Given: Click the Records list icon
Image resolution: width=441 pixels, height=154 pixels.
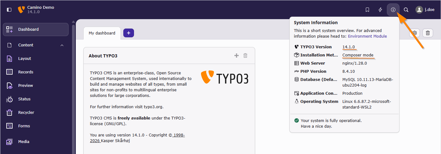Looking at the screenshot, I should (x=9, y=72).
